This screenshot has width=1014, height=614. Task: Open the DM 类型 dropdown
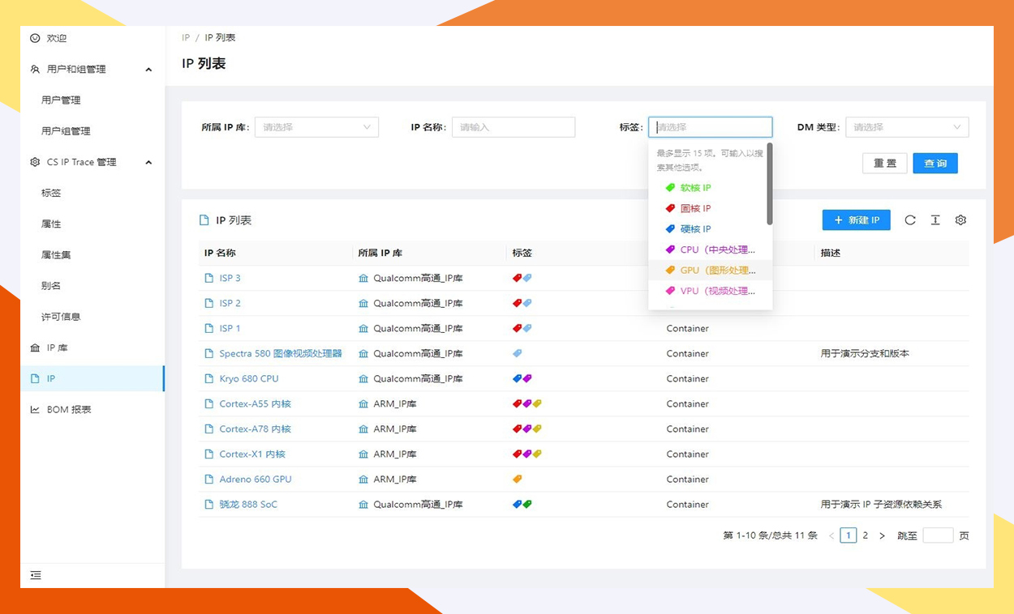[x=907, y=127]
